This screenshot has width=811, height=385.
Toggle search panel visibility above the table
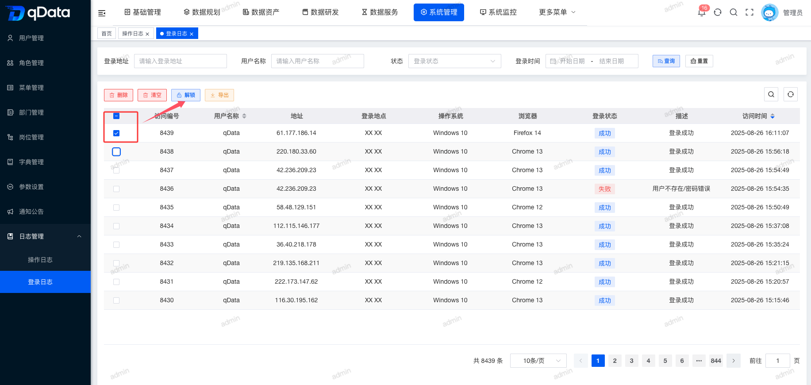click(771, 94)
